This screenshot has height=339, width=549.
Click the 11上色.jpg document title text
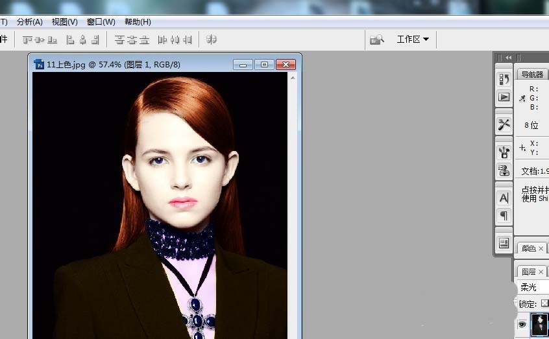(x=114, y=65)
